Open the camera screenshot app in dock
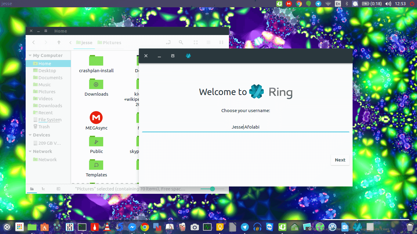The width and height of the screenshot is (417, 234). click(x=194, y=227)
